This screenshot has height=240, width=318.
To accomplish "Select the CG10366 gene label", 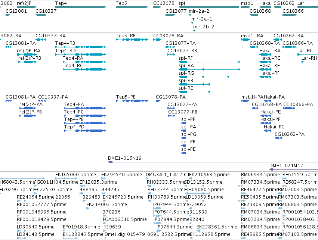I will coord(293,11).
